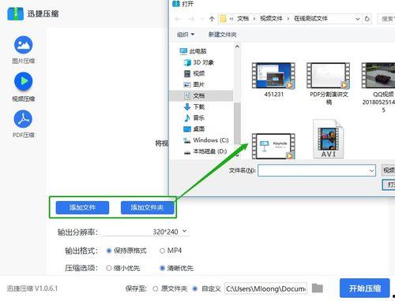The height and width of the screenshot is (301, 395).
Task: Select 此电脑 in the navigation tree
Action: 193,51
